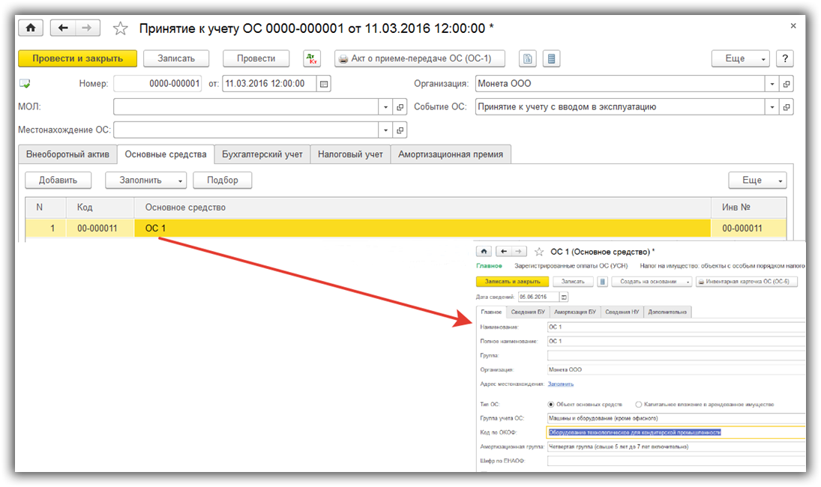Expand the Заполнить dropdown button

[181, 180]
